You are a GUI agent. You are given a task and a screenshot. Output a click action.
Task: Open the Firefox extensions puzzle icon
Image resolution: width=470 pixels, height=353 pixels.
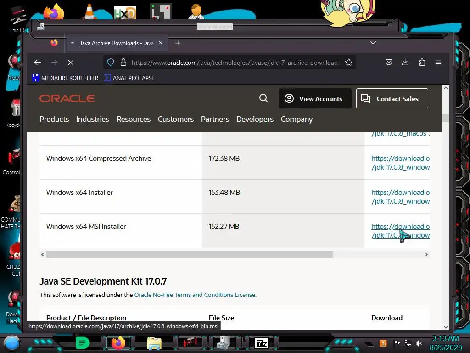coord(422,62)
